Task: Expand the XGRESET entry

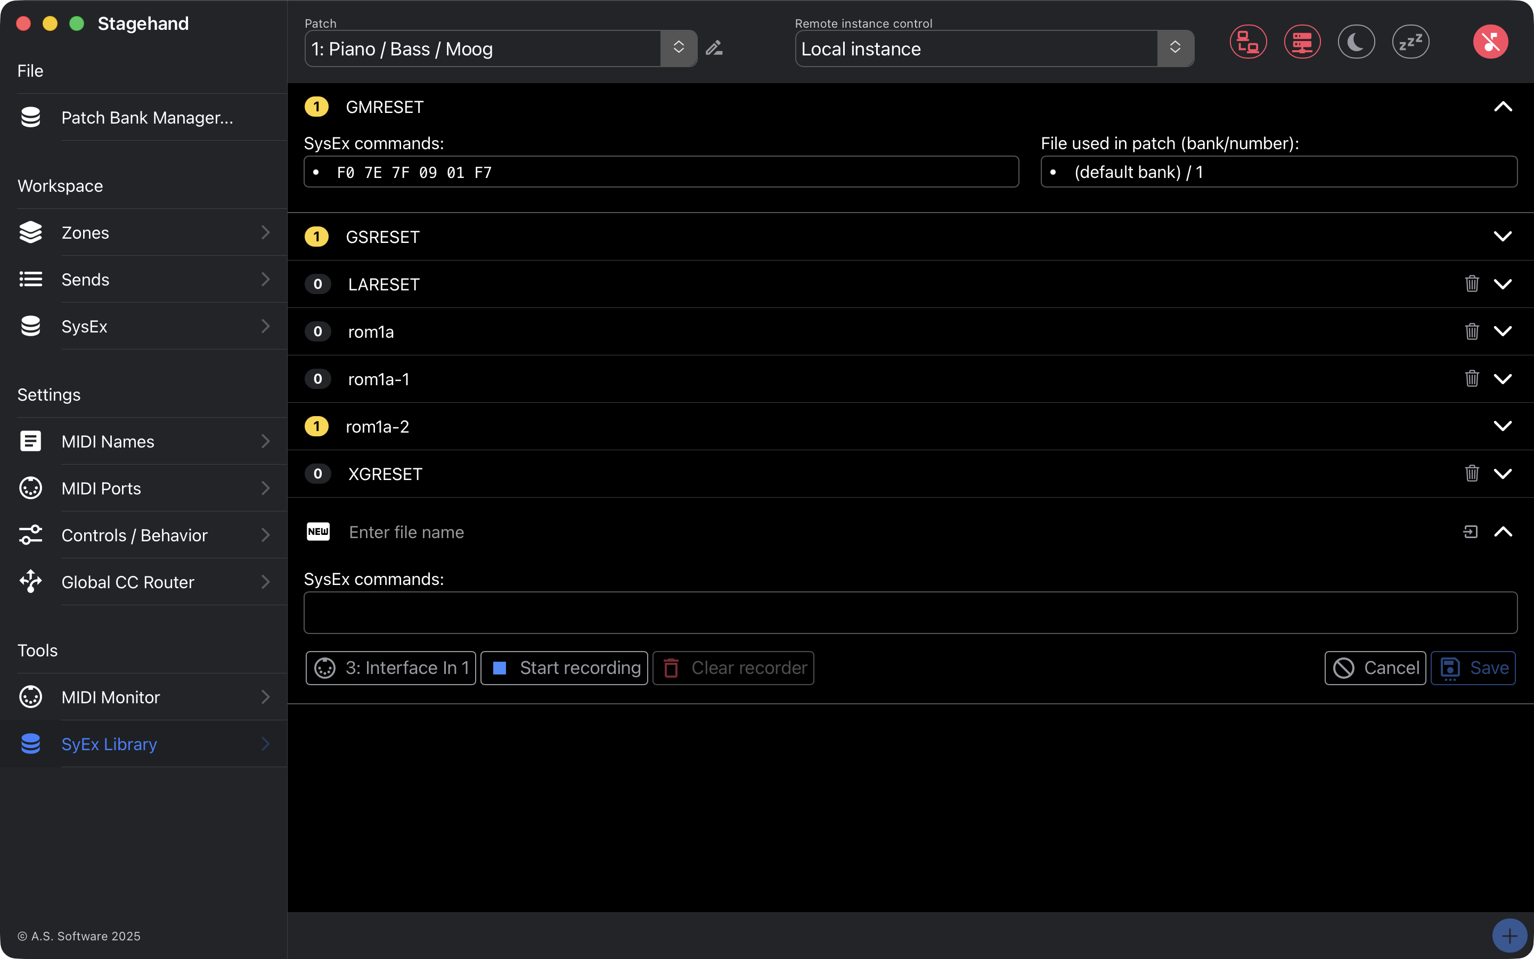Action: pos(1503,473)
